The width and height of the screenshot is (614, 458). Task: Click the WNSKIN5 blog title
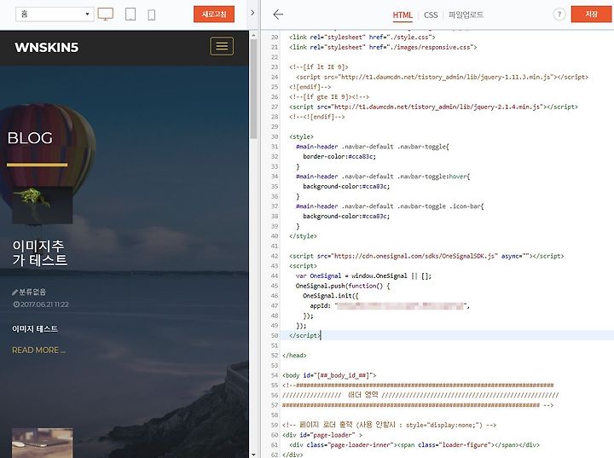click(47, 48)
